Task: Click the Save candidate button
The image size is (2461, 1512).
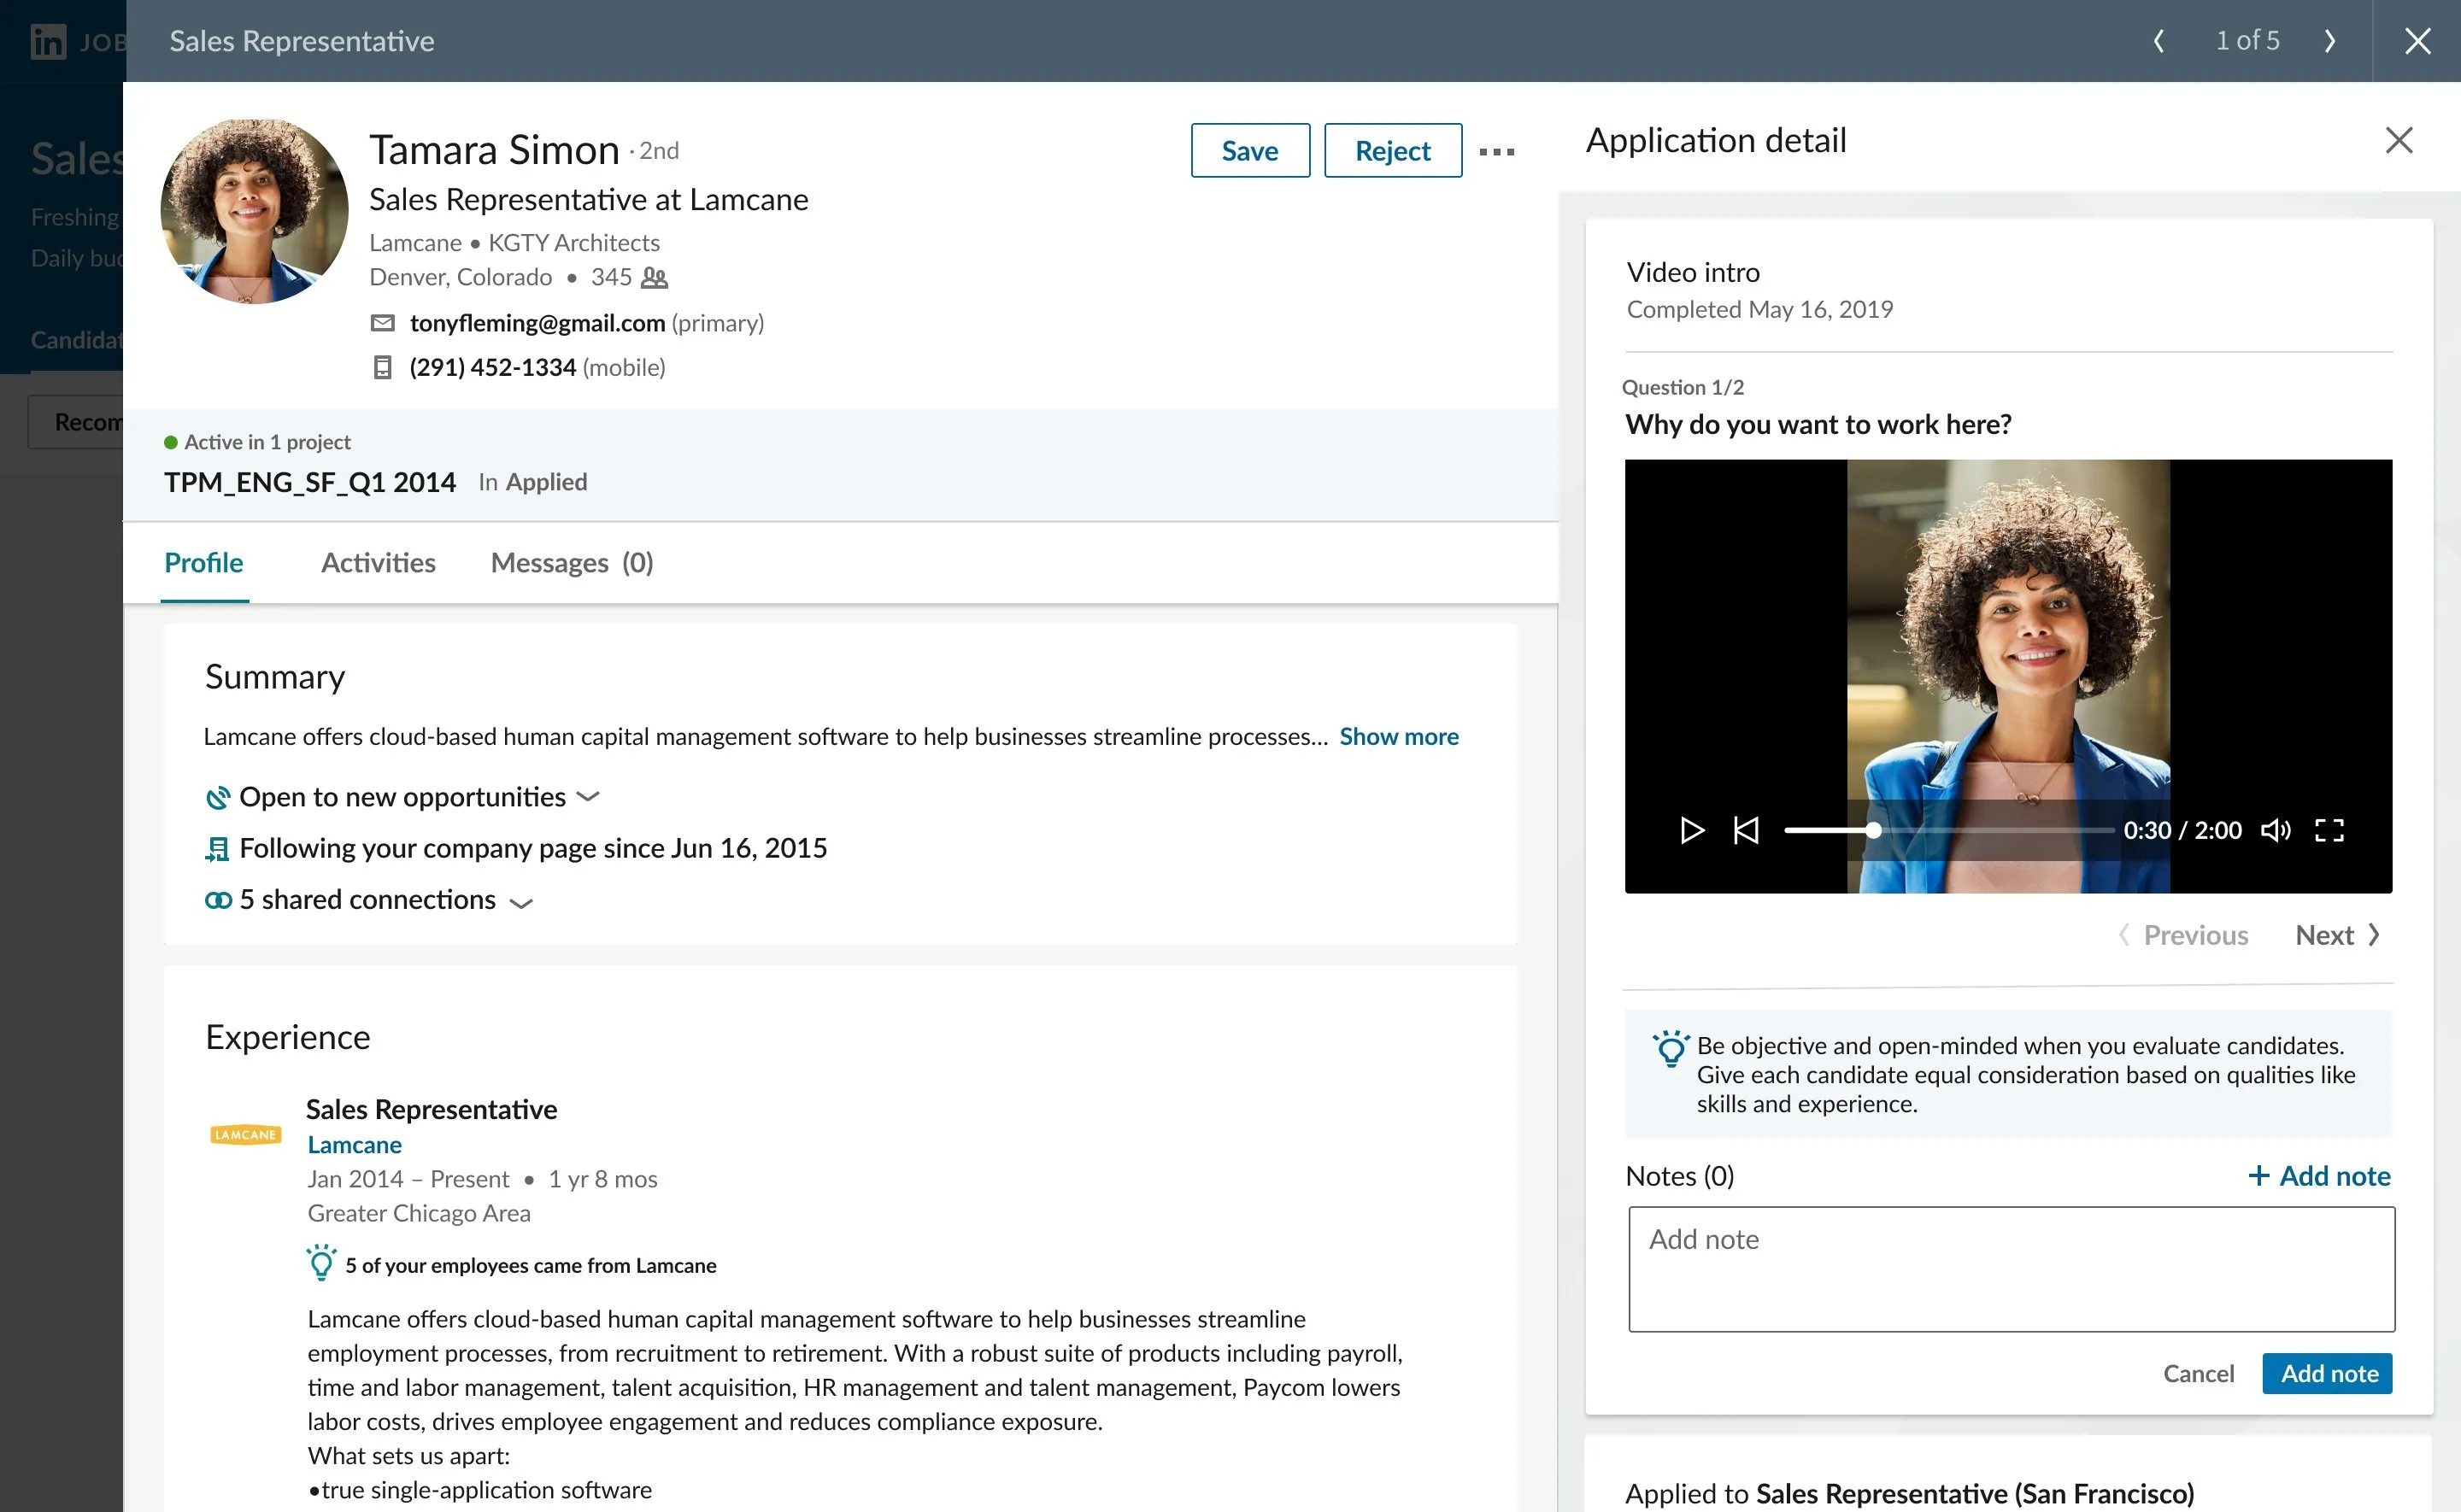Action: coord(1250,149)
